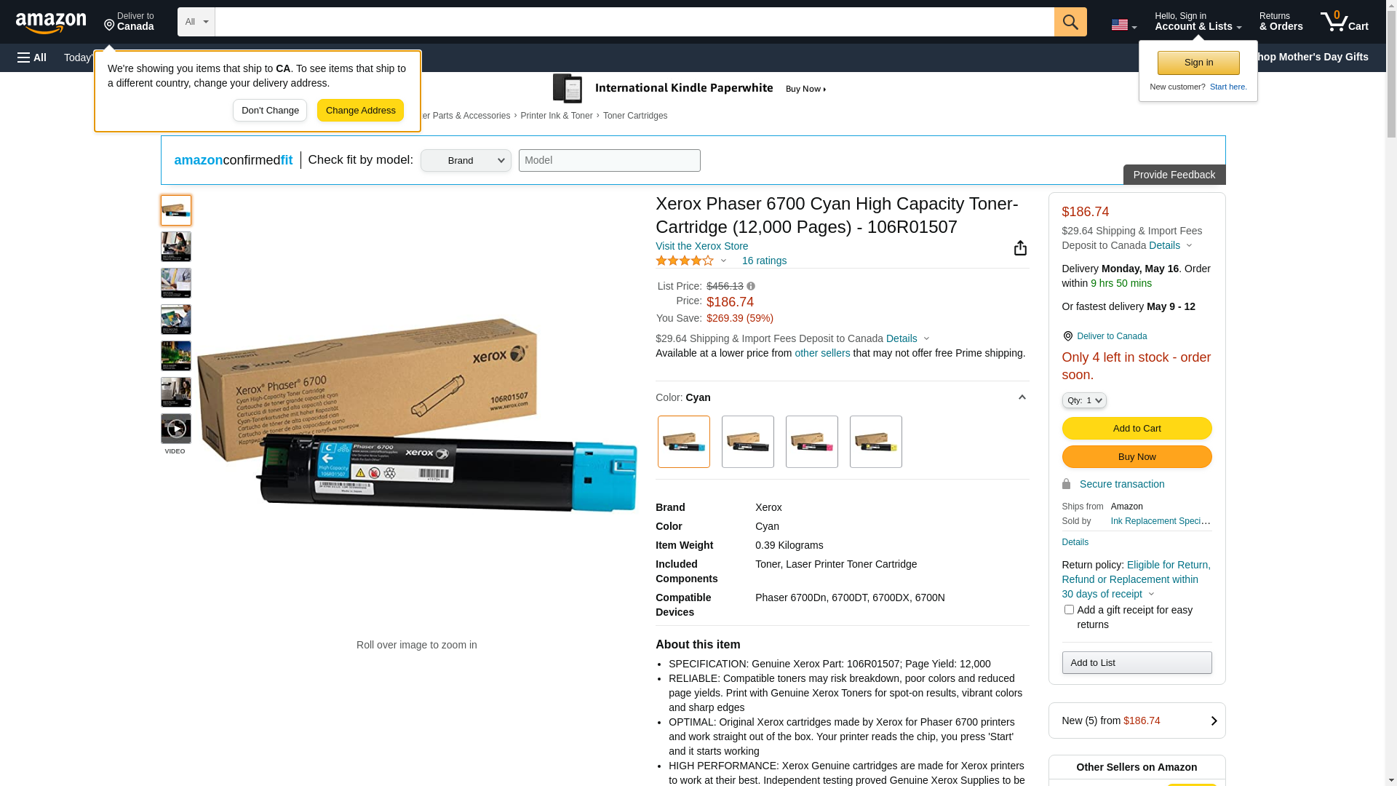Open the star rating popover
Screen dimensions: 1397x786
coord(691,261)
